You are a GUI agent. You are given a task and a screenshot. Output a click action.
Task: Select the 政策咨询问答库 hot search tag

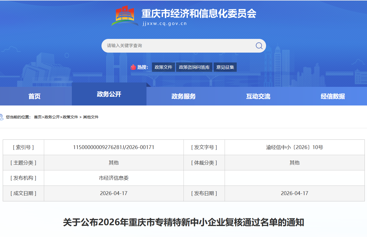pyautogui.click(x=194, y=67)
